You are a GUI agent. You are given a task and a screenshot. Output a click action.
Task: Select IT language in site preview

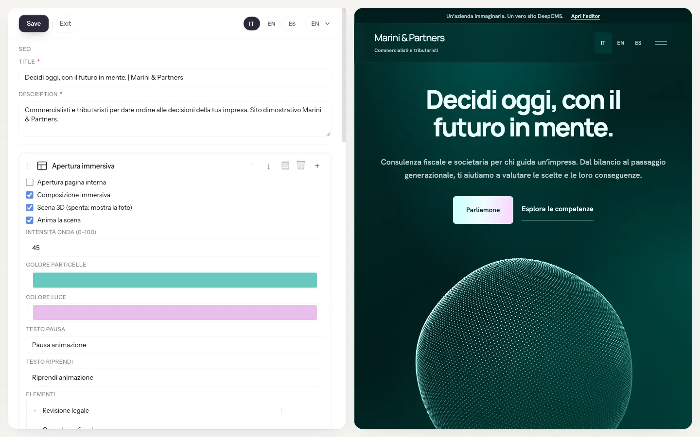click(603, 43)
